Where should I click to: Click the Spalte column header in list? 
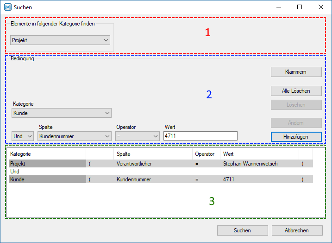[153, 154]
